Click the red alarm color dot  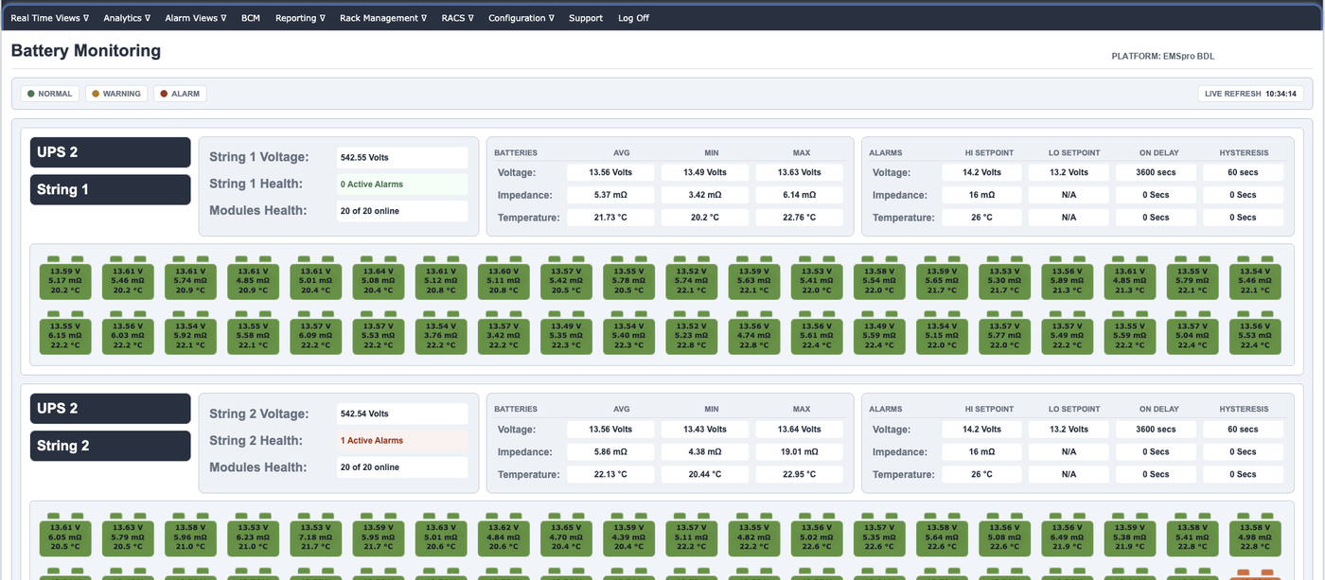[164, 94]
